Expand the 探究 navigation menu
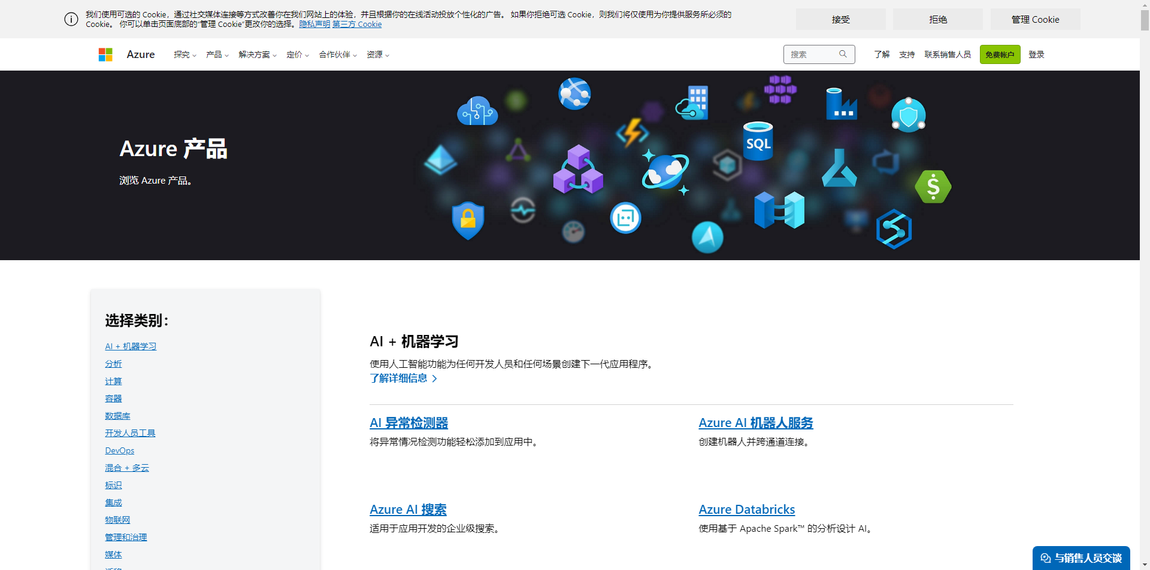The height and width of the screenshot is (570, 1150). [x=185, y=54]
